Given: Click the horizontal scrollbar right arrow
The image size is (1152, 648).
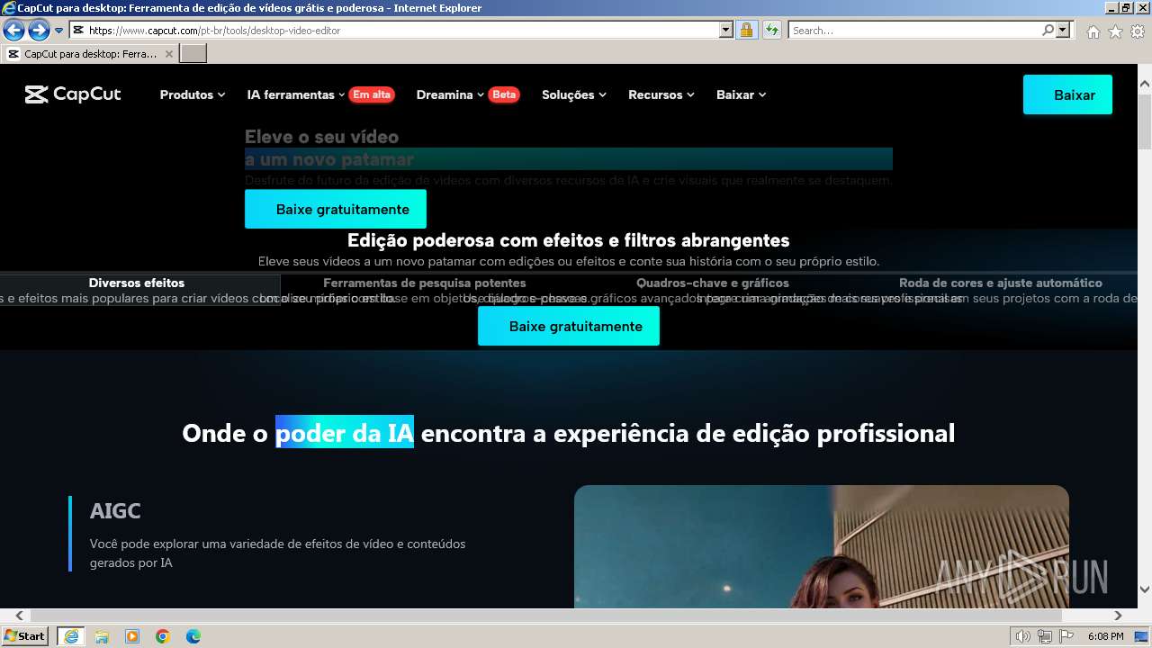Looking at the screenshot, I should tap(1118, 616).
